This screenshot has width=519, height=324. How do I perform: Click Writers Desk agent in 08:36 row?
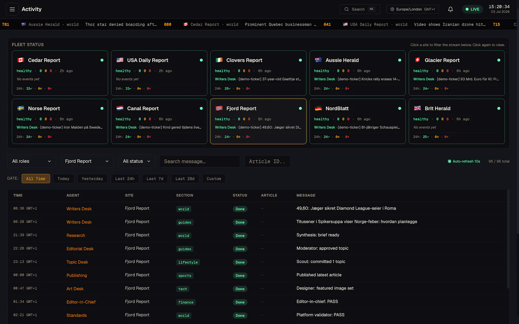(79, 209)
